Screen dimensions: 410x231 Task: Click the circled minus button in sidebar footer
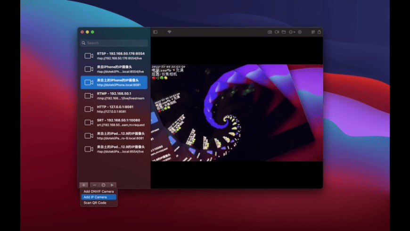104,185
